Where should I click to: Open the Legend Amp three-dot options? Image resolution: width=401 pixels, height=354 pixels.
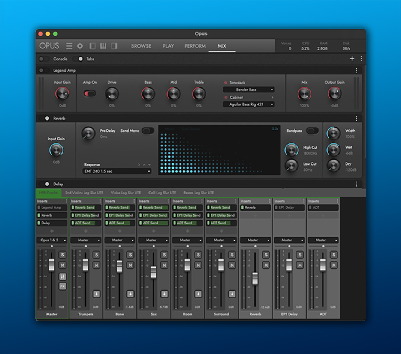coord(356,70)
